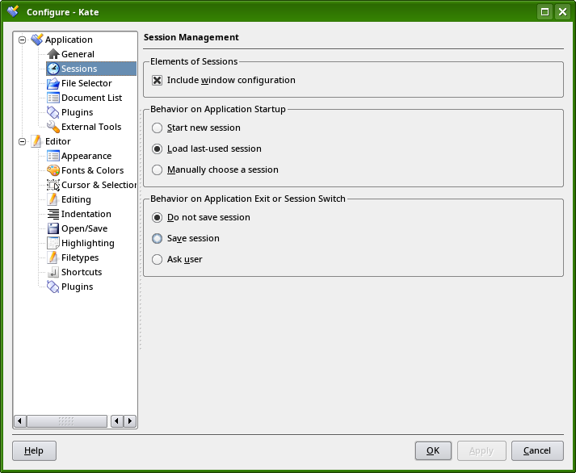This screenshot has width=576, height=473.
Task: Click the Highlighting icon
Action: pyautogui.click(x=53, y=243)
